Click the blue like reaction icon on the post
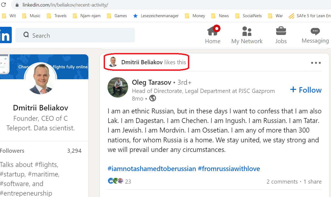The height and width of the screenshot is (197, 331). coord(111,181)
